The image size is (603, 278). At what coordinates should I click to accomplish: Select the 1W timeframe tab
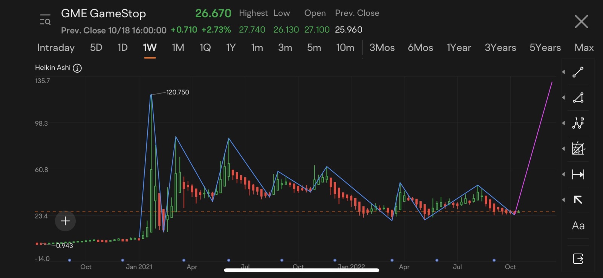click(150, 47)
